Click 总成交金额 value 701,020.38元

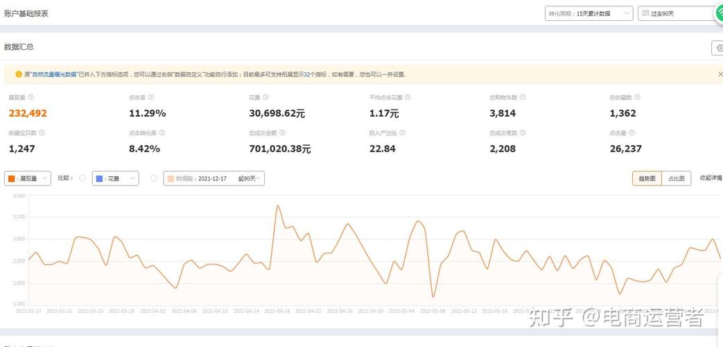tap(279, 149)
